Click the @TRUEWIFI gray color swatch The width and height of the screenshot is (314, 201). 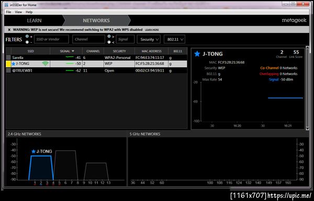[x=8, y=70]
